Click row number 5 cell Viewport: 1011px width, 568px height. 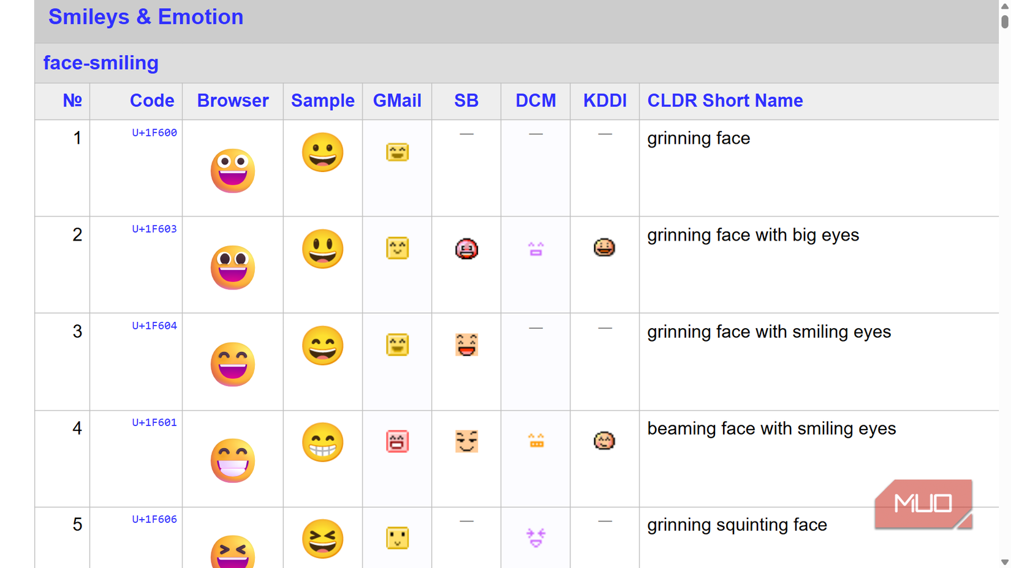(62, 537)
